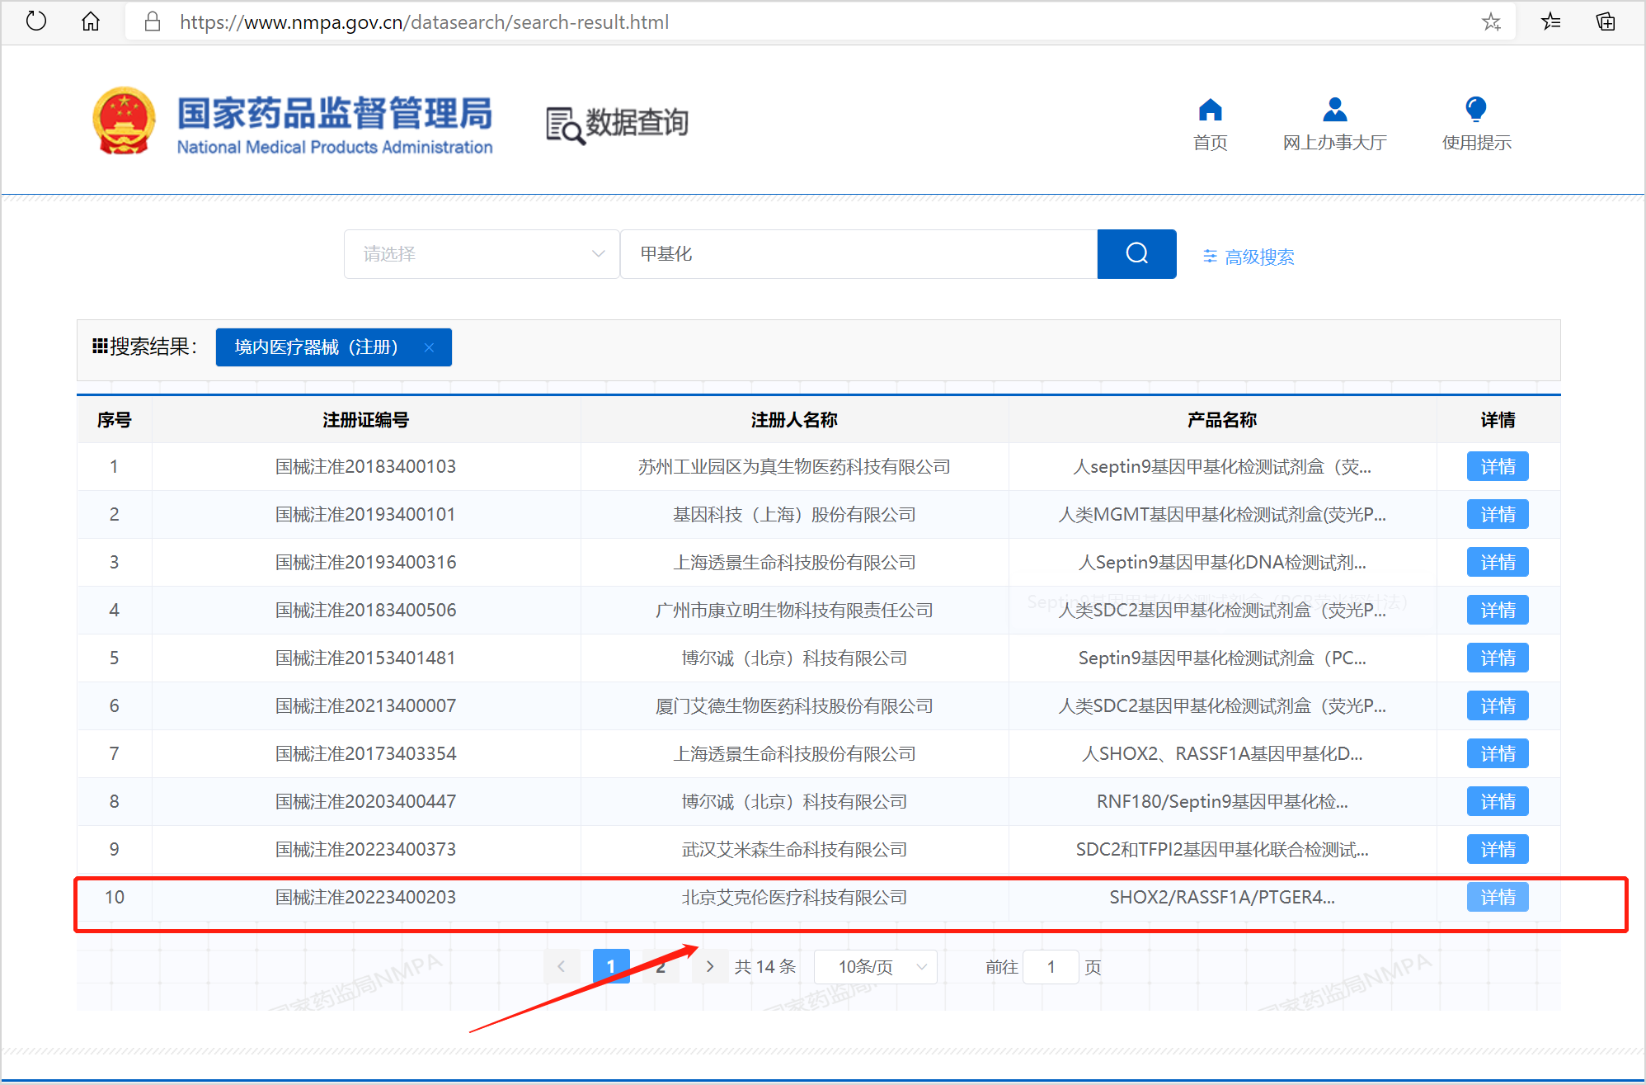1646x1085 pixels.
Task: Click the 前往 page number input
Action: coord(1051,966)
